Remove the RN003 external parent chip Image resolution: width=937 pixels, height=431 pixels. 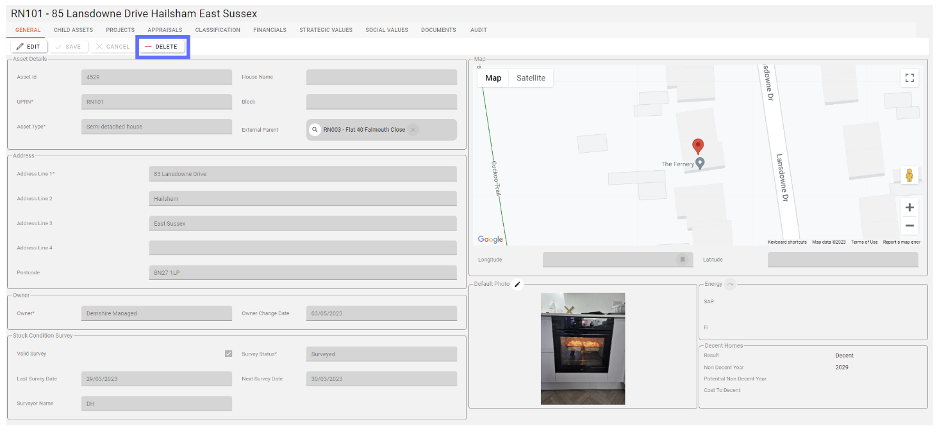[x=413, y=129]
